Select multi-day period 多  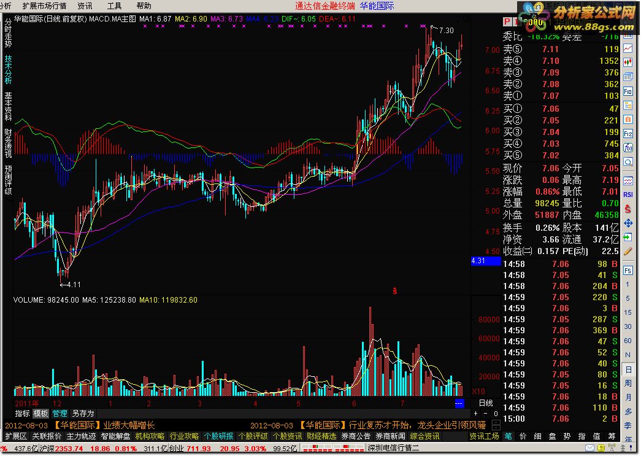pos(628,411)
